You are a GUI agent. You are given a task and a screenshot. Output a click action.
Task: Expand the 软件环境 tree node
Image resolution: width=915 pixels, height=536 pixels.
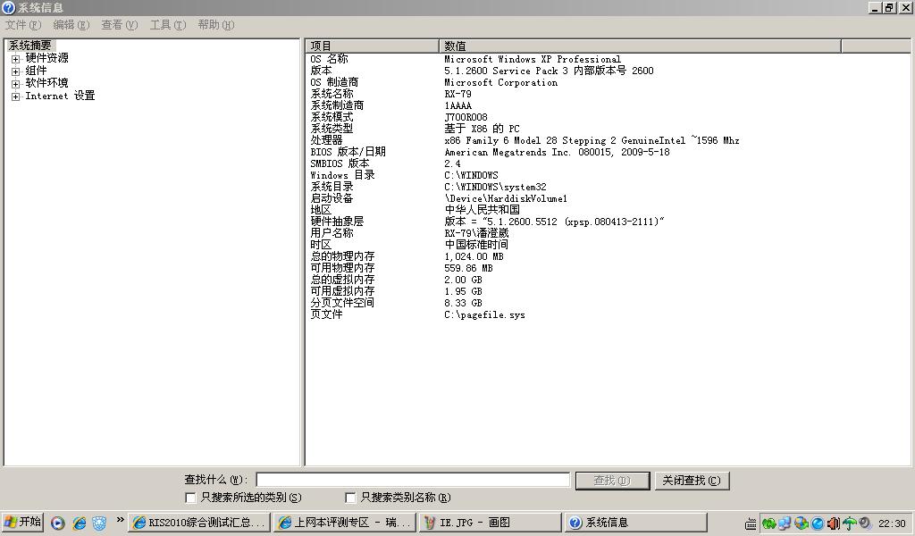point(16,84)
